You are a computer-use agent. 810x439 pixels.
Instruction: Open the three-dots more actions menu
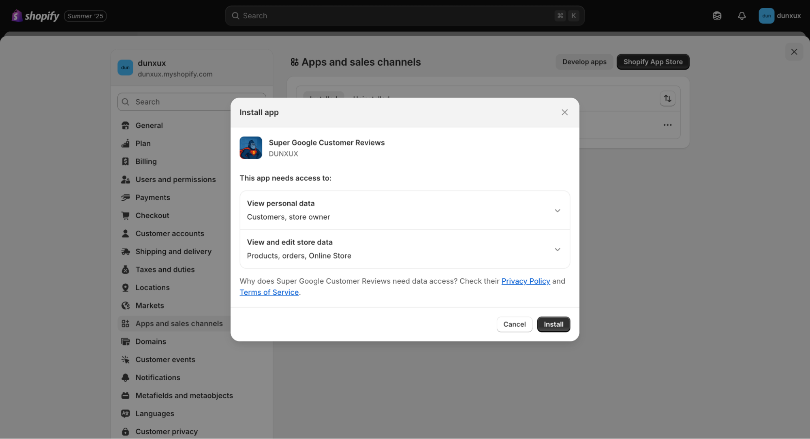tap(667, 125)
